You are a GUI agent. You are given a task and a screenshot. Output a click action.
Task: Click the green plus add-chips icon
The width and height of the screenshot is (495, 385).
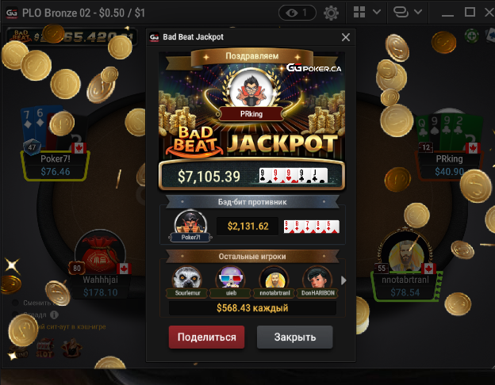coord(472,36)
